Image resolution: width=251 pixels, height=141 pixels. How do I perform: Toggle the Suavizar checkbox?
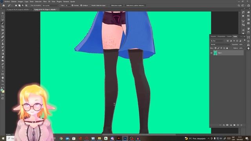pyautogui.click(x=72, y=5)
